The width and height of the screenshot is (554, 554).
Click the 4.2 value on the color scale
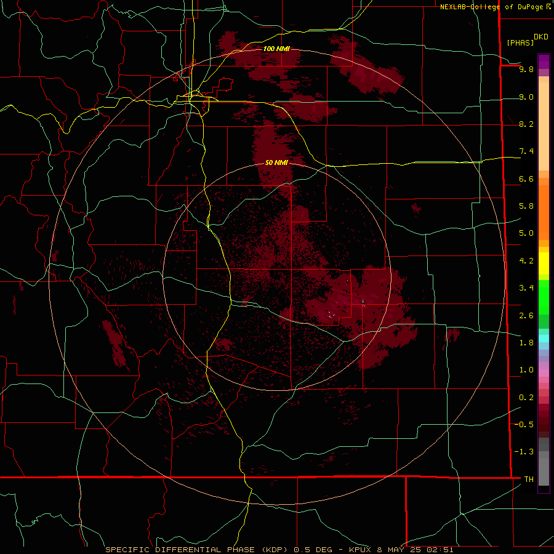(526, 261)
